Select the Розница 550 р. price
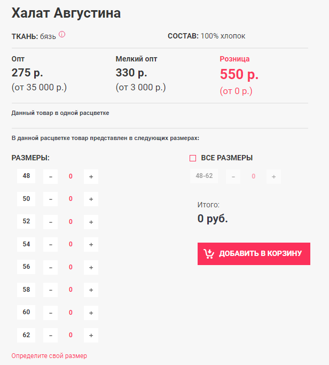 tap(239, 74)
